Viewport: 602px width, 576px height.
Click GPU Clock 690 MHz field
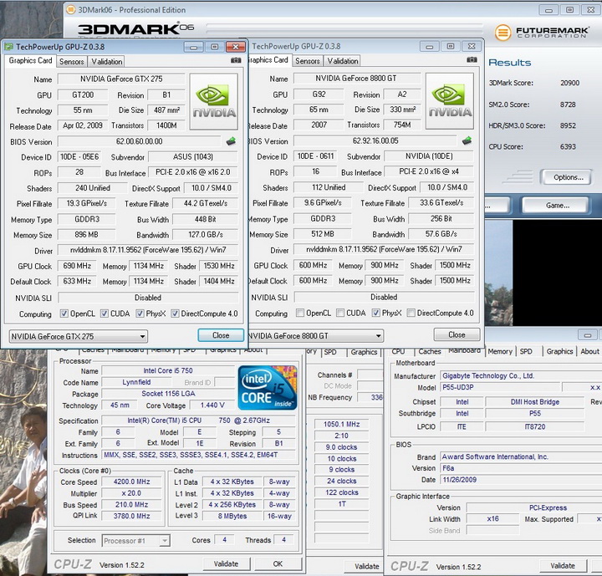click(77, 266)
